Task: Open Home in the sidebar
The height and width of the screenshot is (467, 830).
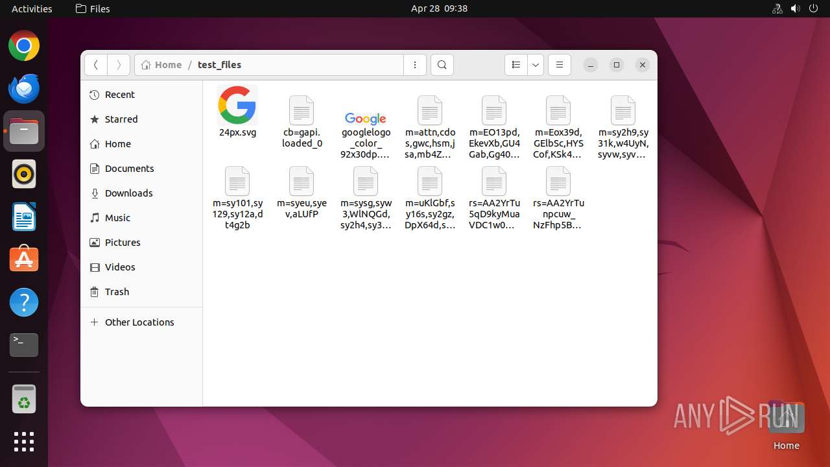Action: [141, 144]
